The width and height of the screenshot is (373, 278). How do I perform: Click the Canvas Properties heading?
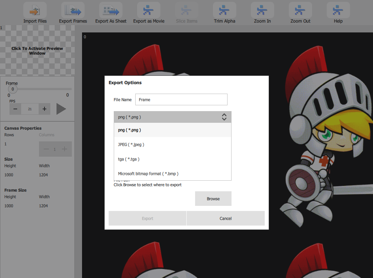pyautogui.click(x=23, y=128)
